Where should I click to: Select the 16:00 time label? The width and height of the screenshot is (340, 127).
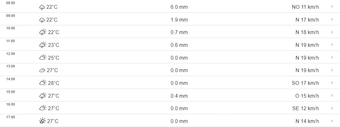[11, 105]
